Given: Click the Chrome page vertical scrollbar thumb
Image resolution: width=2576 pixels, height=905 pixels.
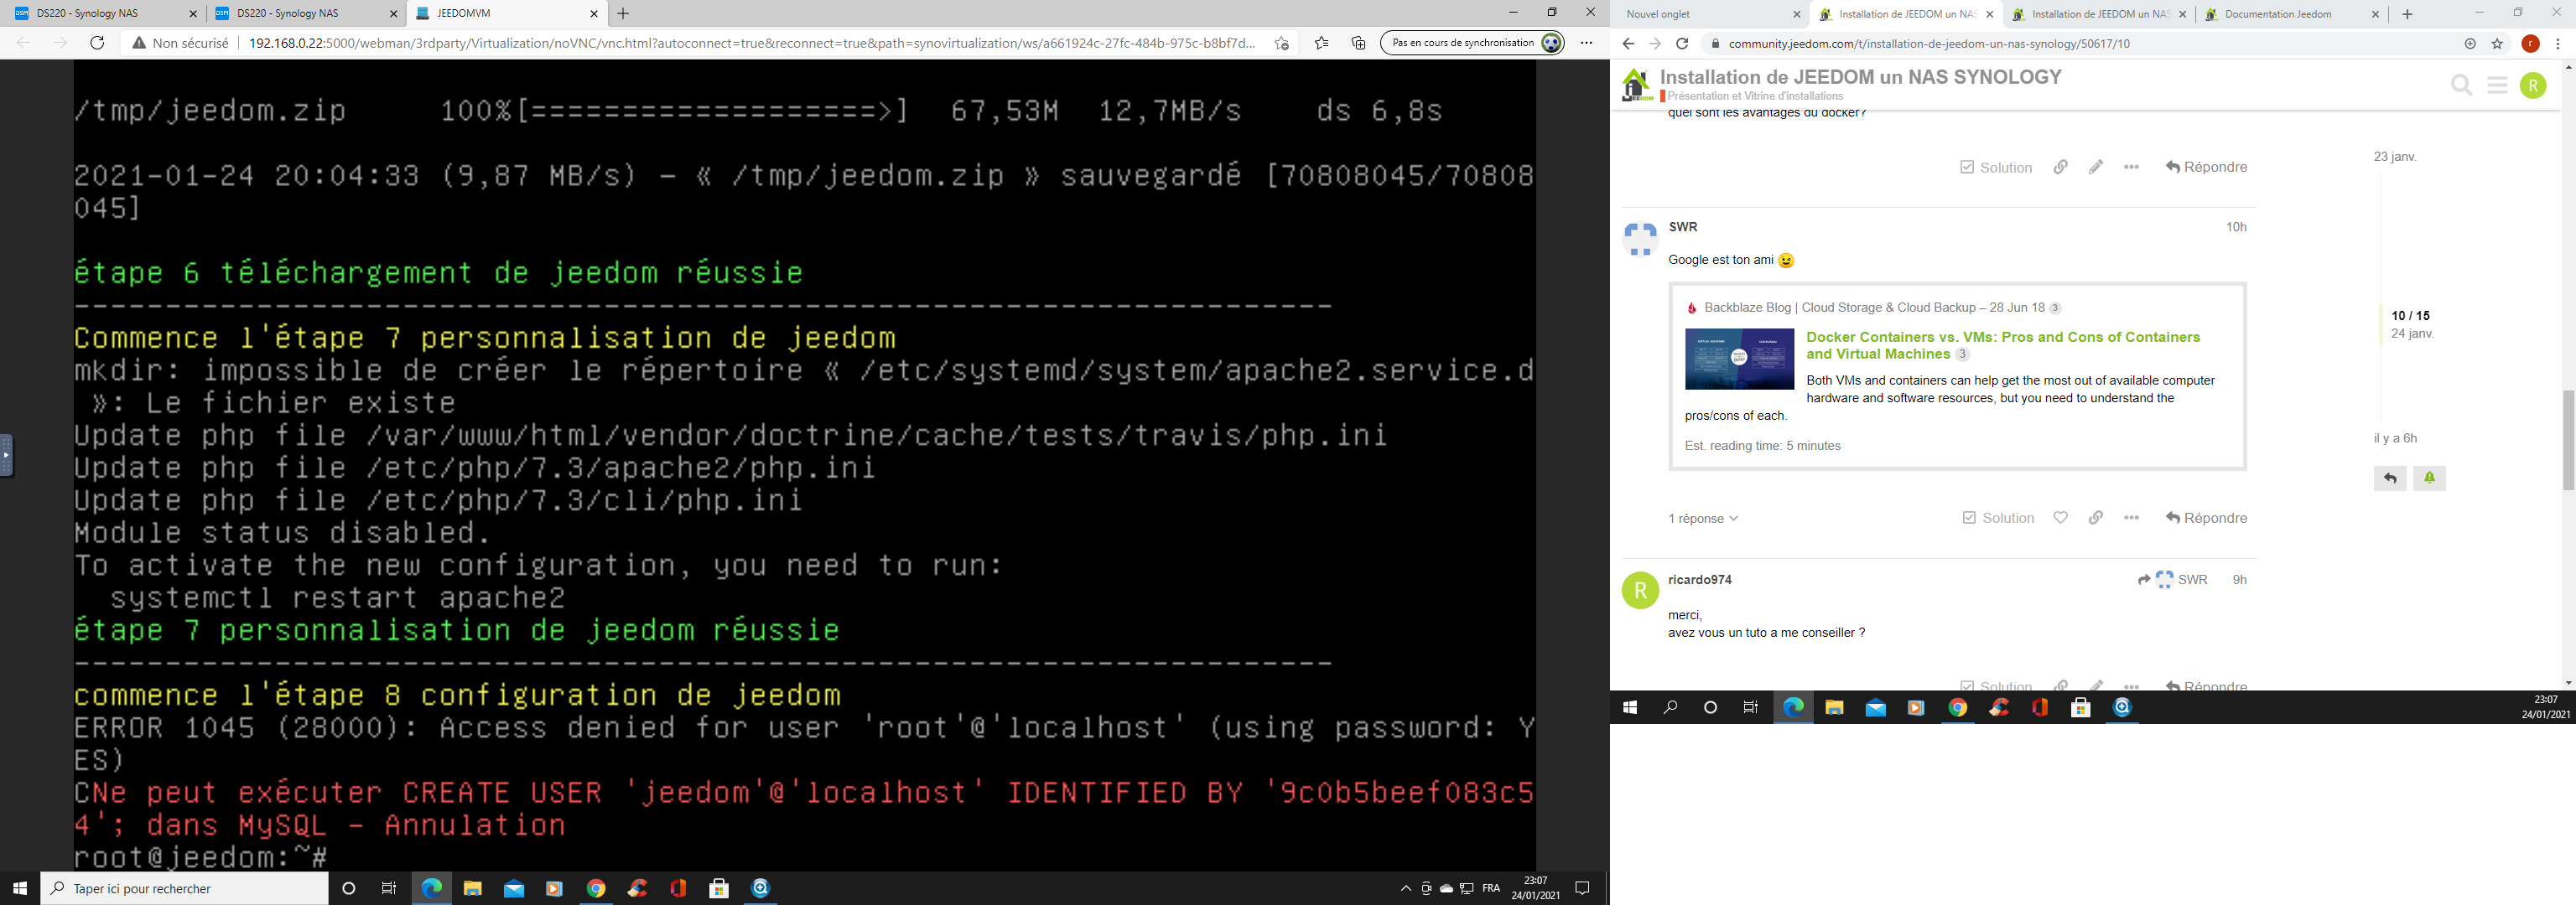Looking at the screenshot, I should click(2568, 440).
